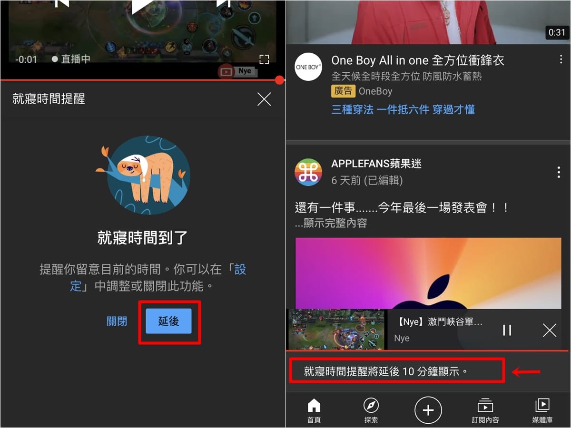Tap the blue 延後 snooze button
The image size is (571, 428).
pyautogui.click(x=168, y=321)
